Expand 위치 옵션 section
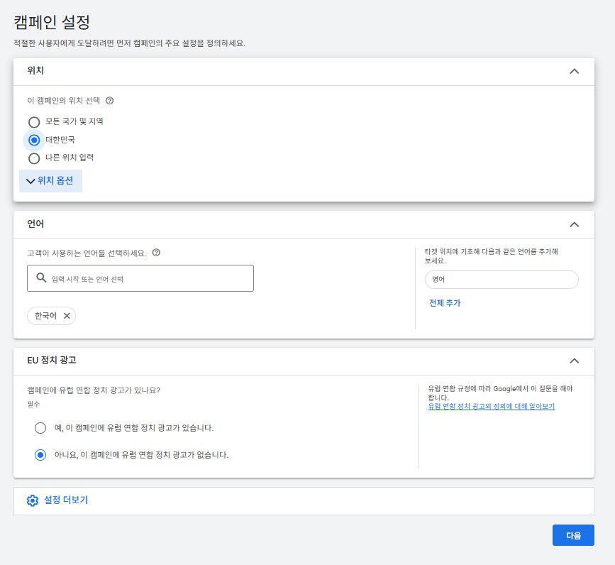Screen dimensions: 615x565 coord(50,181)
